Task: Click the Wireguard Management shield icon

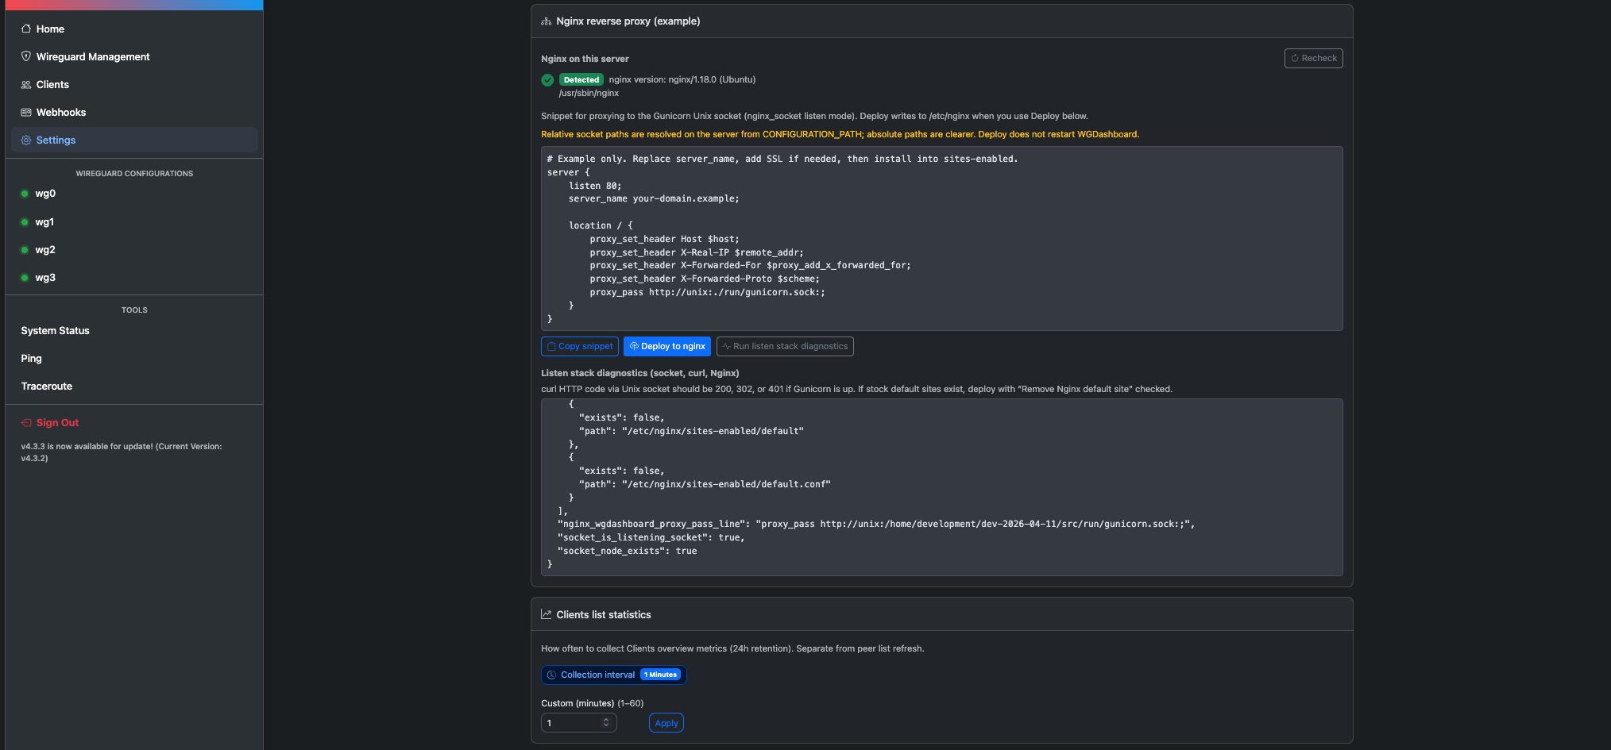Action: pos(26,56)
